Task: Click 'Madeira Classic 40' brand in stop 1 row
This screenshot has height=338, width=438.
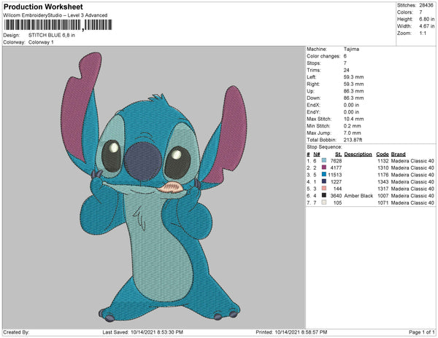Action: click(412, 161)
